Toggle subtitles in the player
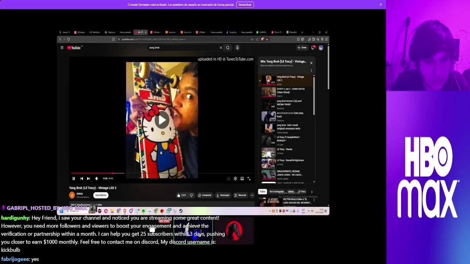This screenshot has width=470, height=264. (x=228, y=179)
